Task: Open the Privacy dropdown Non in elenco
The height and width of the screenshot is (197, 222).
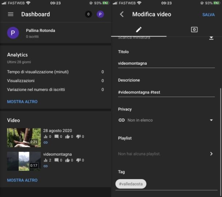Action: pyautogui.click(x=166, y=120)
